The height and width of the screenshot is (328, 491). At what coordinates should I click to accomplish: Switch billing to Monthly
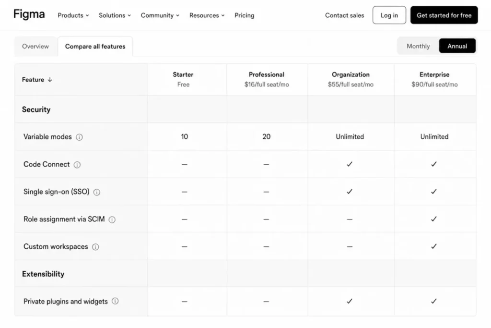point(418,46)
